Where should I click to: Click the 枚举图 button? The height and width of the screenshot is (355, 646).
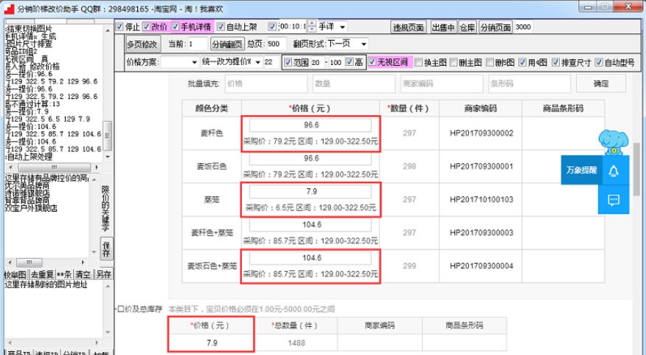(15, 275)
